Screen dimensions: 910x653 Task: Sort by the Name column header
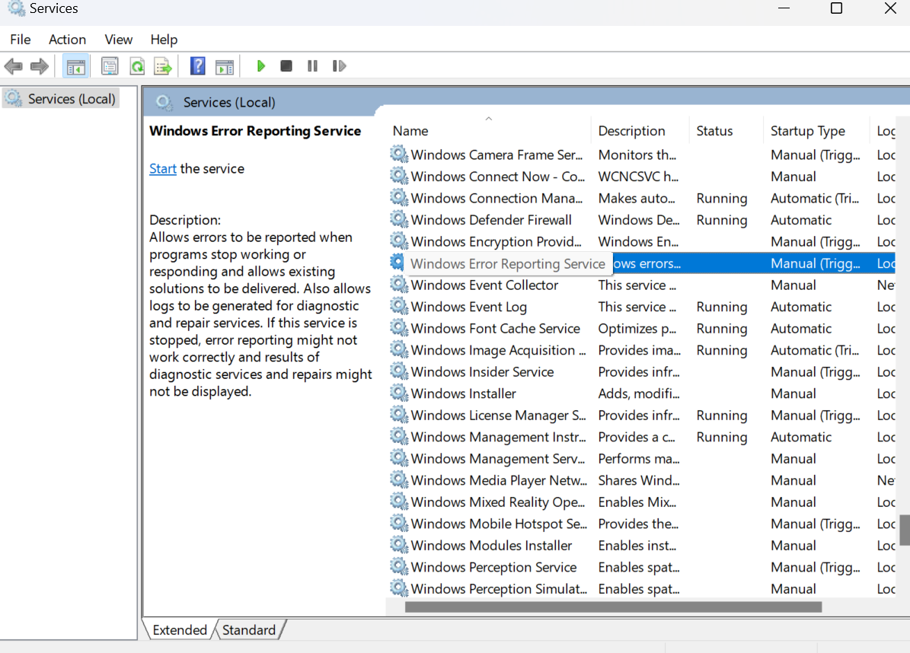click(489, 131)
